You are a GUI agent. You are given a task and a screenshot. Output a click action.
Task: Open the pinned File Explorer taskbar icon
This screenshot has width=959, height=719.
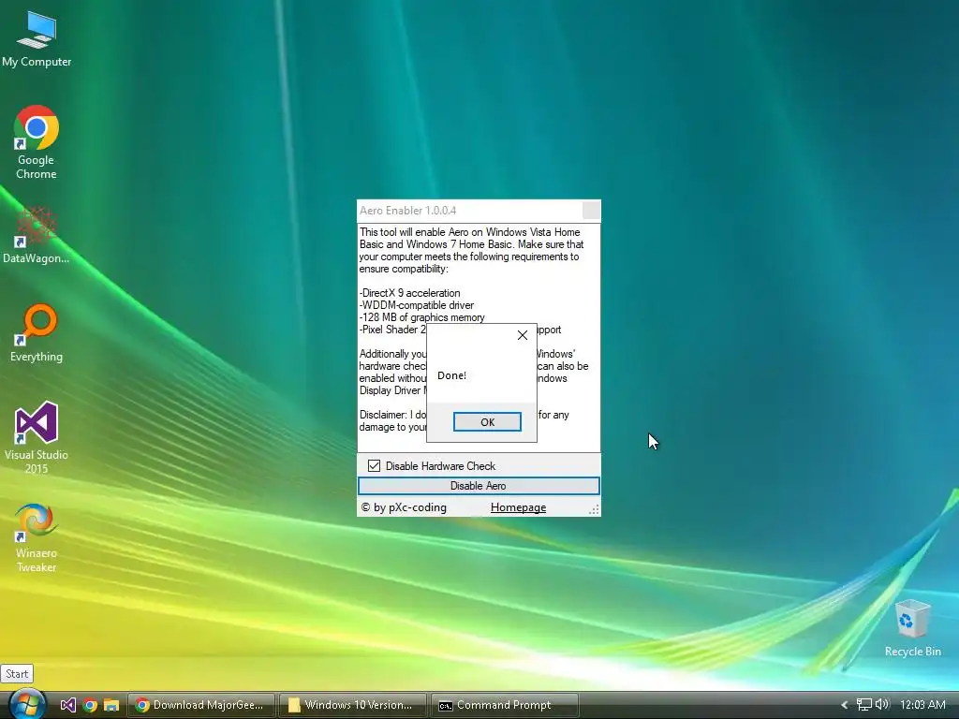111,705
